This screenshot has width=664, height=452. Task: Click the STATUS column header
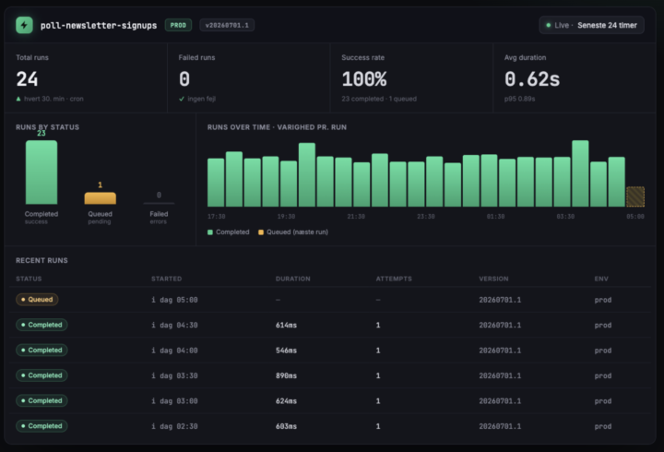29,279
